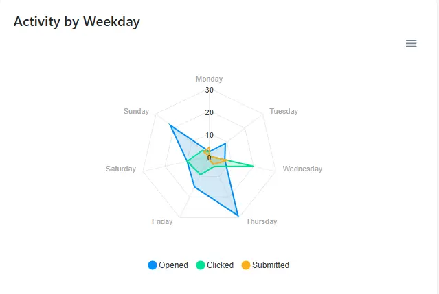
Task: Click the Saturday axis label
Action: click(121, 169)
